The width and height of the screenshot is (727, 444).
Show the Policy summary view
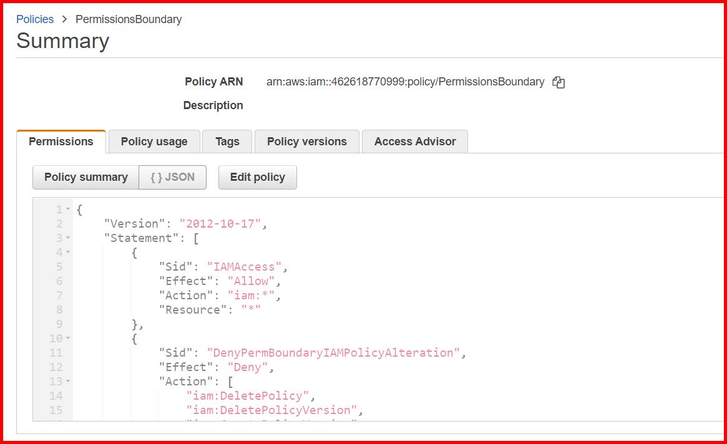point(85,177)
